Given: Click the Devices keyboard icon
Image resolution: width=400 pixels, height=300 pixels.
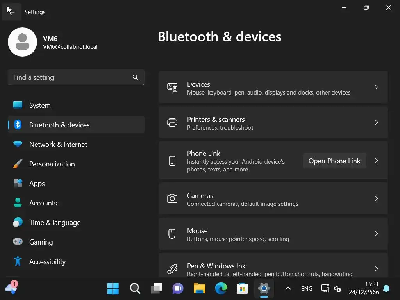Looking at the screenshot, I should 172,87.
